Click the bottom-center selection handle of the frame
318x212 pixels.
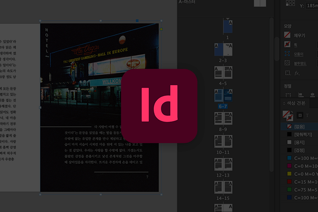pos(101,194)
